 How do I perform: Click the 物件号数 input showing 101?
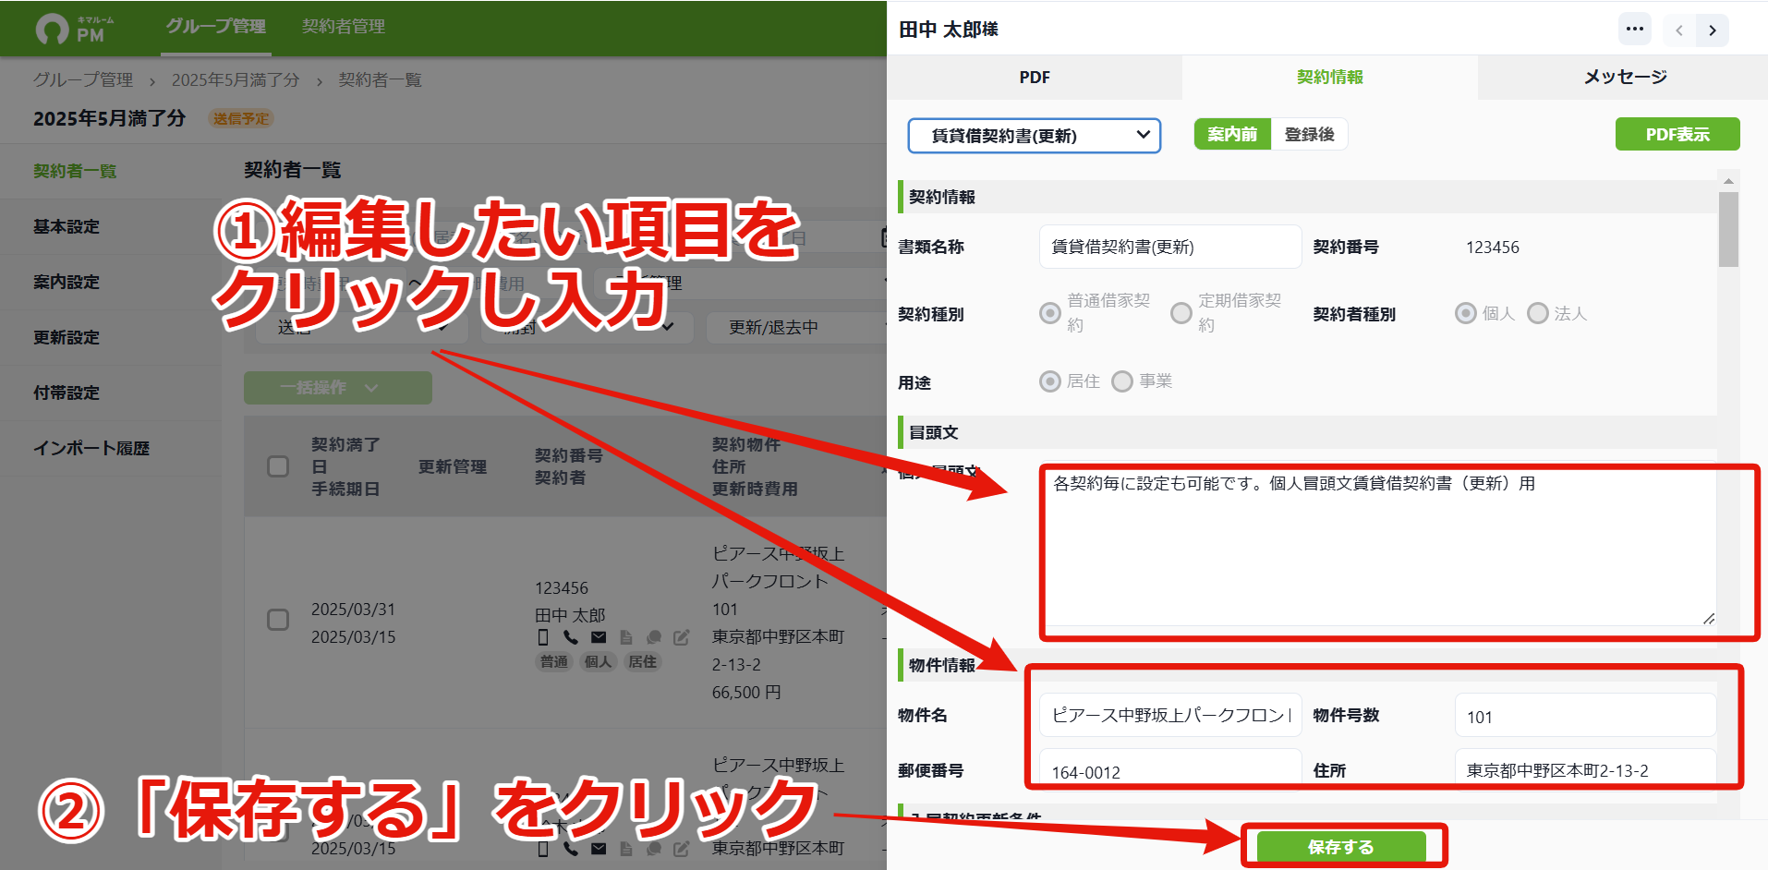point(1585,716)
